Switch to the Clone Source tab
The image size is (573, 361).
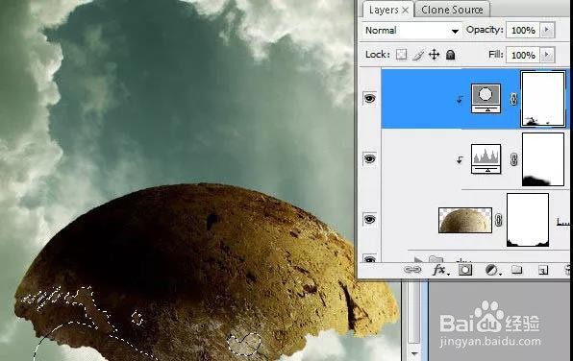click(x=452, y=10)
